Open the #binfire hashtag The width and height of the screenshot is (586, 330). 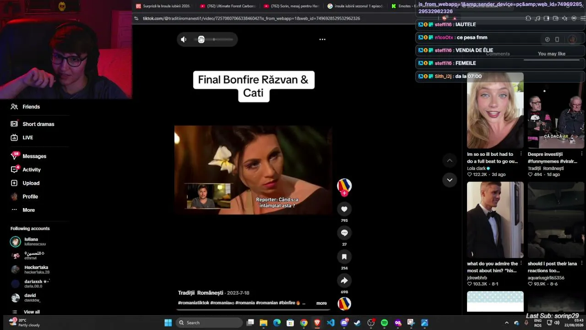tap(288, 303)
